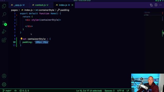
Task: Click the lightbulb quick fix icon
Action: (x=22, y=39)
